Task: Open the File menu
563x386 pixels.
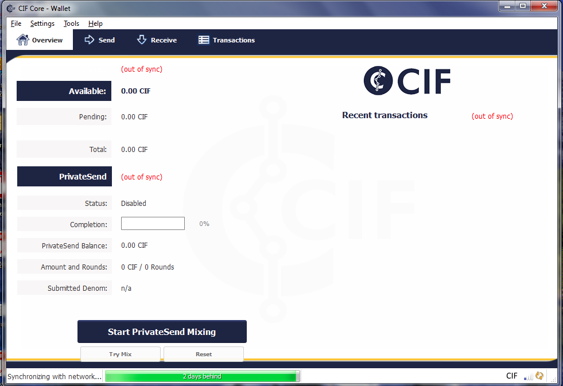Action: [16, 24]
